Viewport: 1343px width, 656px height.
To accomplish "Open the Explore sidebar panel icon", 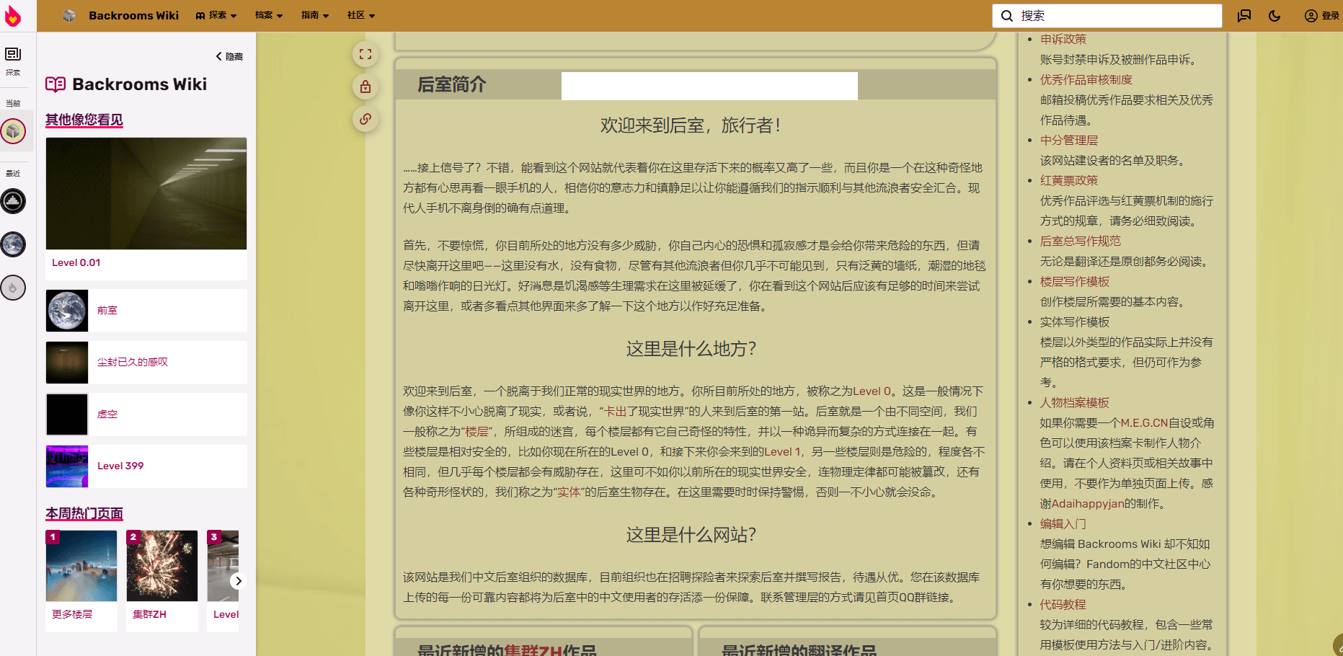I will tap(13, 61).
